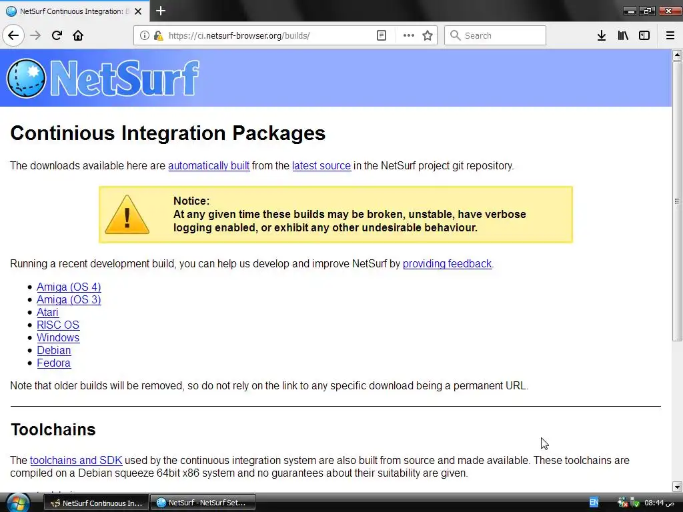
Task: Open the Windows Start button
Action: coord(17,503)
